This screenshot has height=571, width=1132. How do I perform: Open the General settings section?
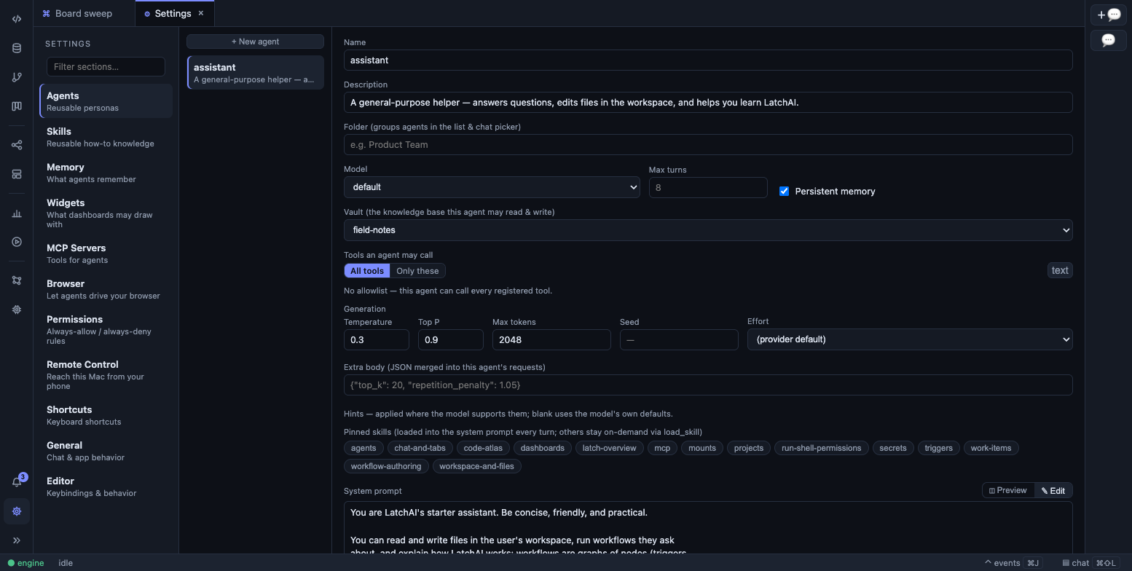coord(106,451)
